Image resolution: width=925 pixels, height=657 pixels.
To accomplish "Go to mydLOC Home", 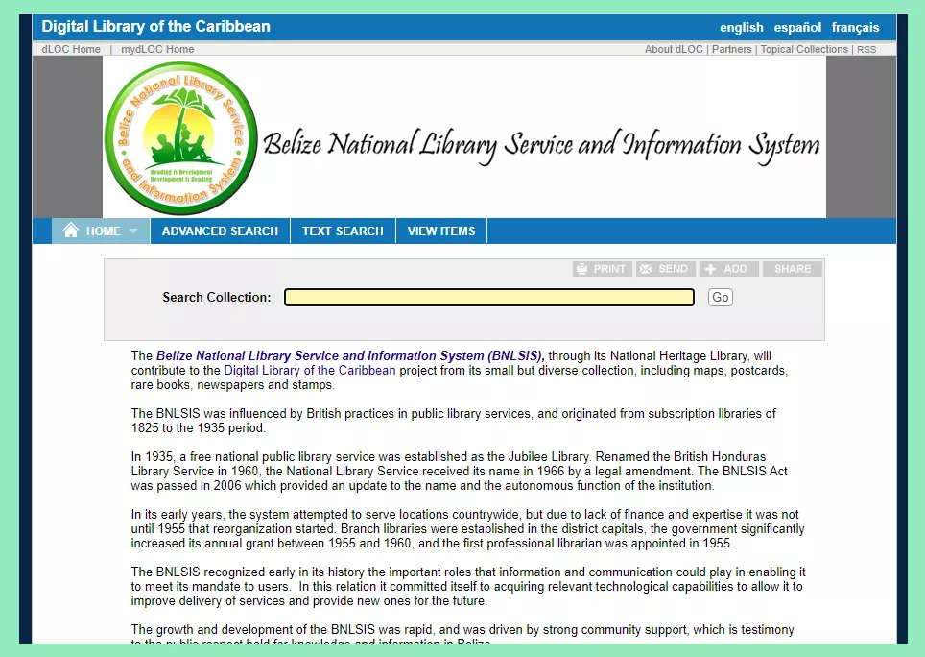I will click(157, 49).
